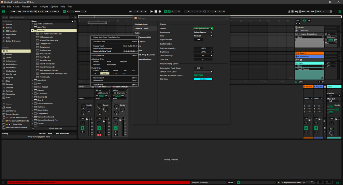This screenshot has height=185, width=343.
Task: Open the Playback menu
Action: 26,6
